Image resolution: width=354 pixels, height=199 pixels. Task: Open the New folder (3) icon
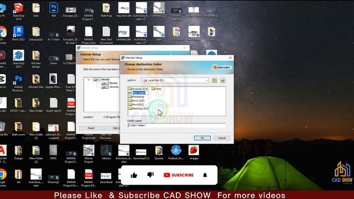pos(36,154)
